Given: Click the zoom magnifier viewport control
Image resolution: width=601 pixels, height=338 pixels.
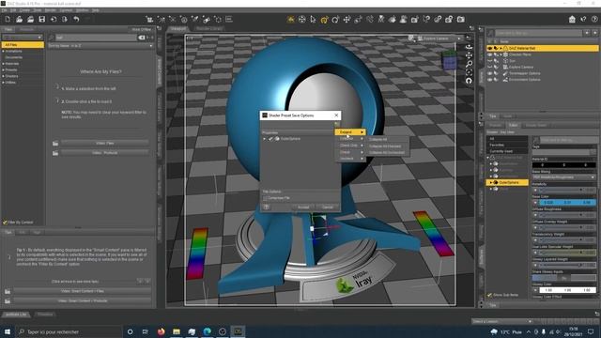Looking at the screenshot, I should click(x=469, y=64).
